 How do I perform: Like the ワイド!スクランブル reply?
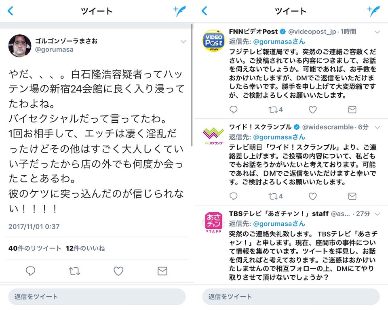[x=313, y=196]
